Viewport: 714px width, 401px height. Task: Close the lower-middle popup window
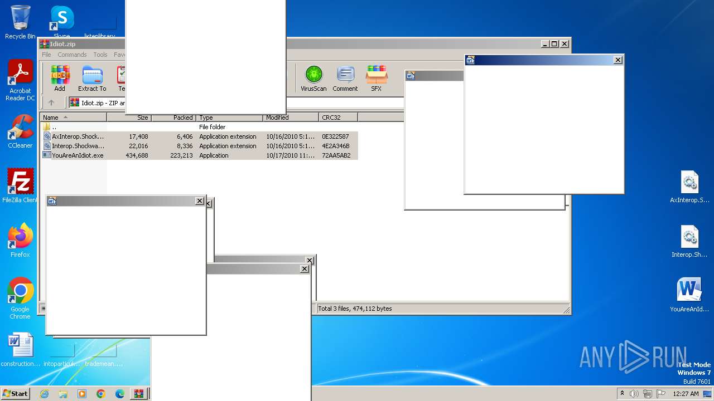coord(305,269)
